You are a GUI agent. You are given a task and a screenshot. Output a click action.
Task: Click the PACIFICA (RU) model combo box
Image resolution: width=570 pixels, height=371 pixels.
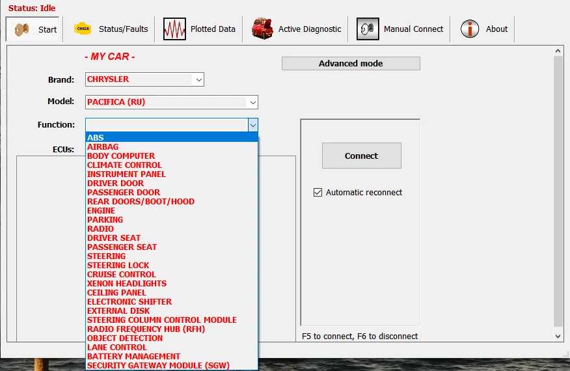[x=172, y=102]
